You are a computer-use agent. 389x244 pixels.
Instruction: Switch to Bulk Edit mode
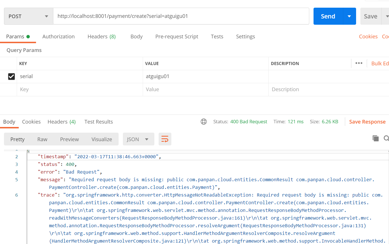[380, 63]
